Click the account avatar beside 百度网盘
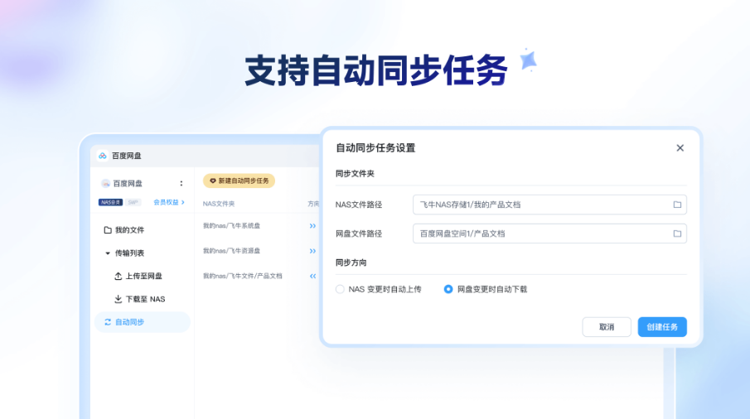This screenshot has height=419, width=750. pos(106,184)
